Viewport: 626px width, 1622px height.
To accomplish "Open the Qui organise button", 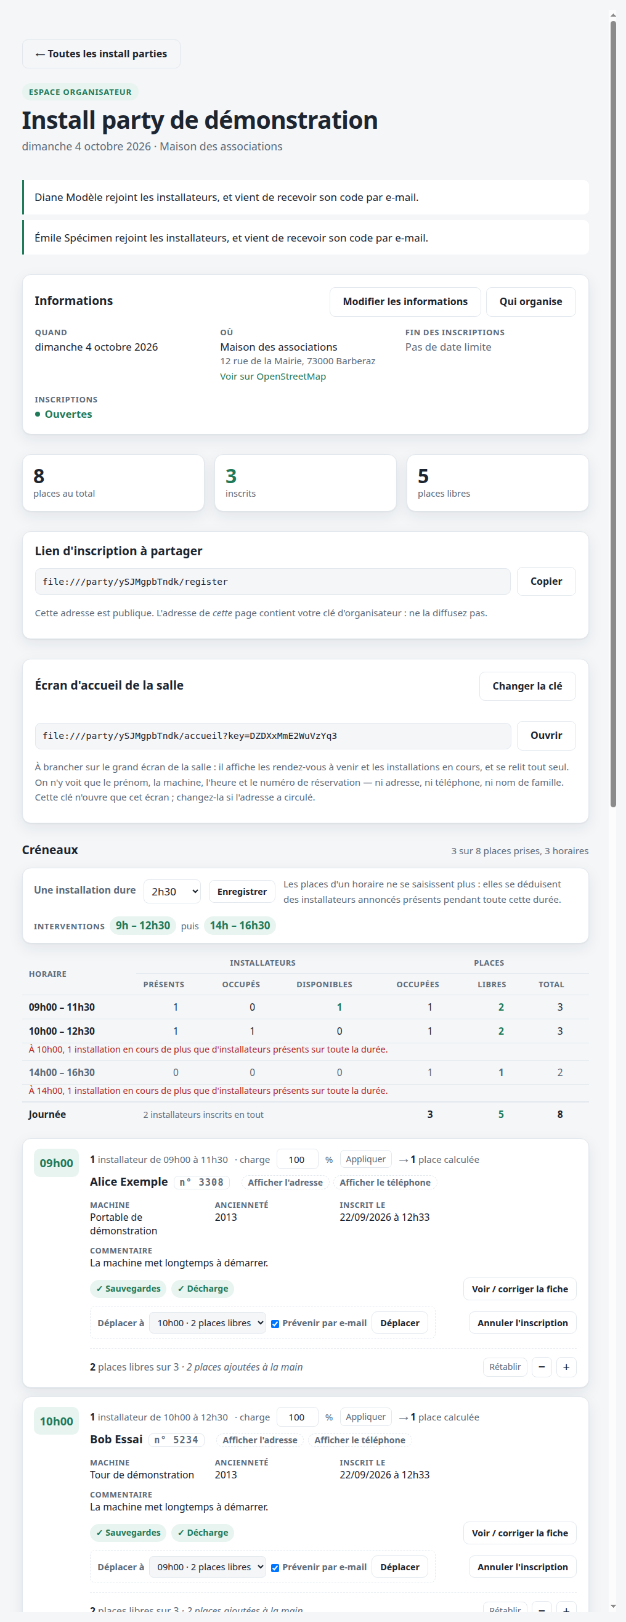I will (x=530, y=301).
